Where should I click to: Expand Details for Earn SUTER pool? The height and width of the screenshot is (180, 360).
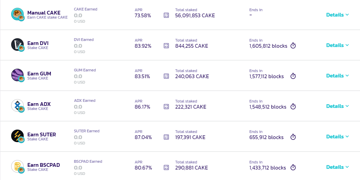(337, 137)
